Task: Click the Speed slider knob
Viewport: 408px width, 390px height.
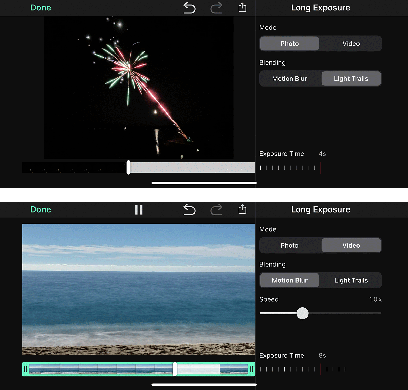Action: point(302,313)
